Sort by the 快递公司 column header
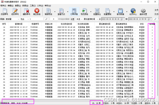This screenshot has width=159, height=105. [49, 24]
